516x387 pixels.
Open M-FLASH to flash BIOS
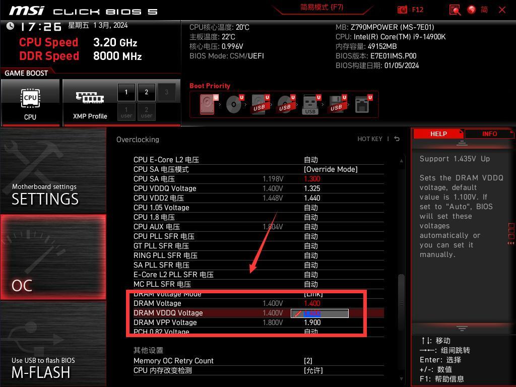53,344
